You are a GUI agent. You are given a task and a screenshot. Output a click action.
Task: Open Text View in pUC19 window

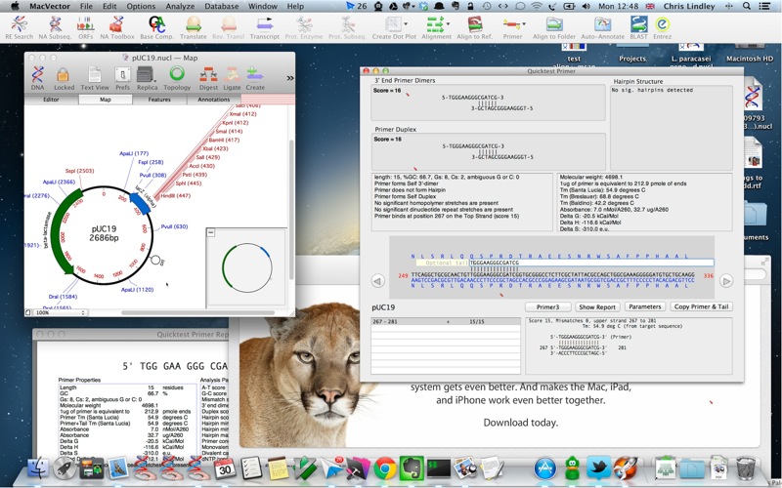95,78
